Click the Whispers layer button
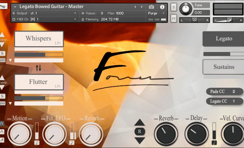 (x=39, y=39)
